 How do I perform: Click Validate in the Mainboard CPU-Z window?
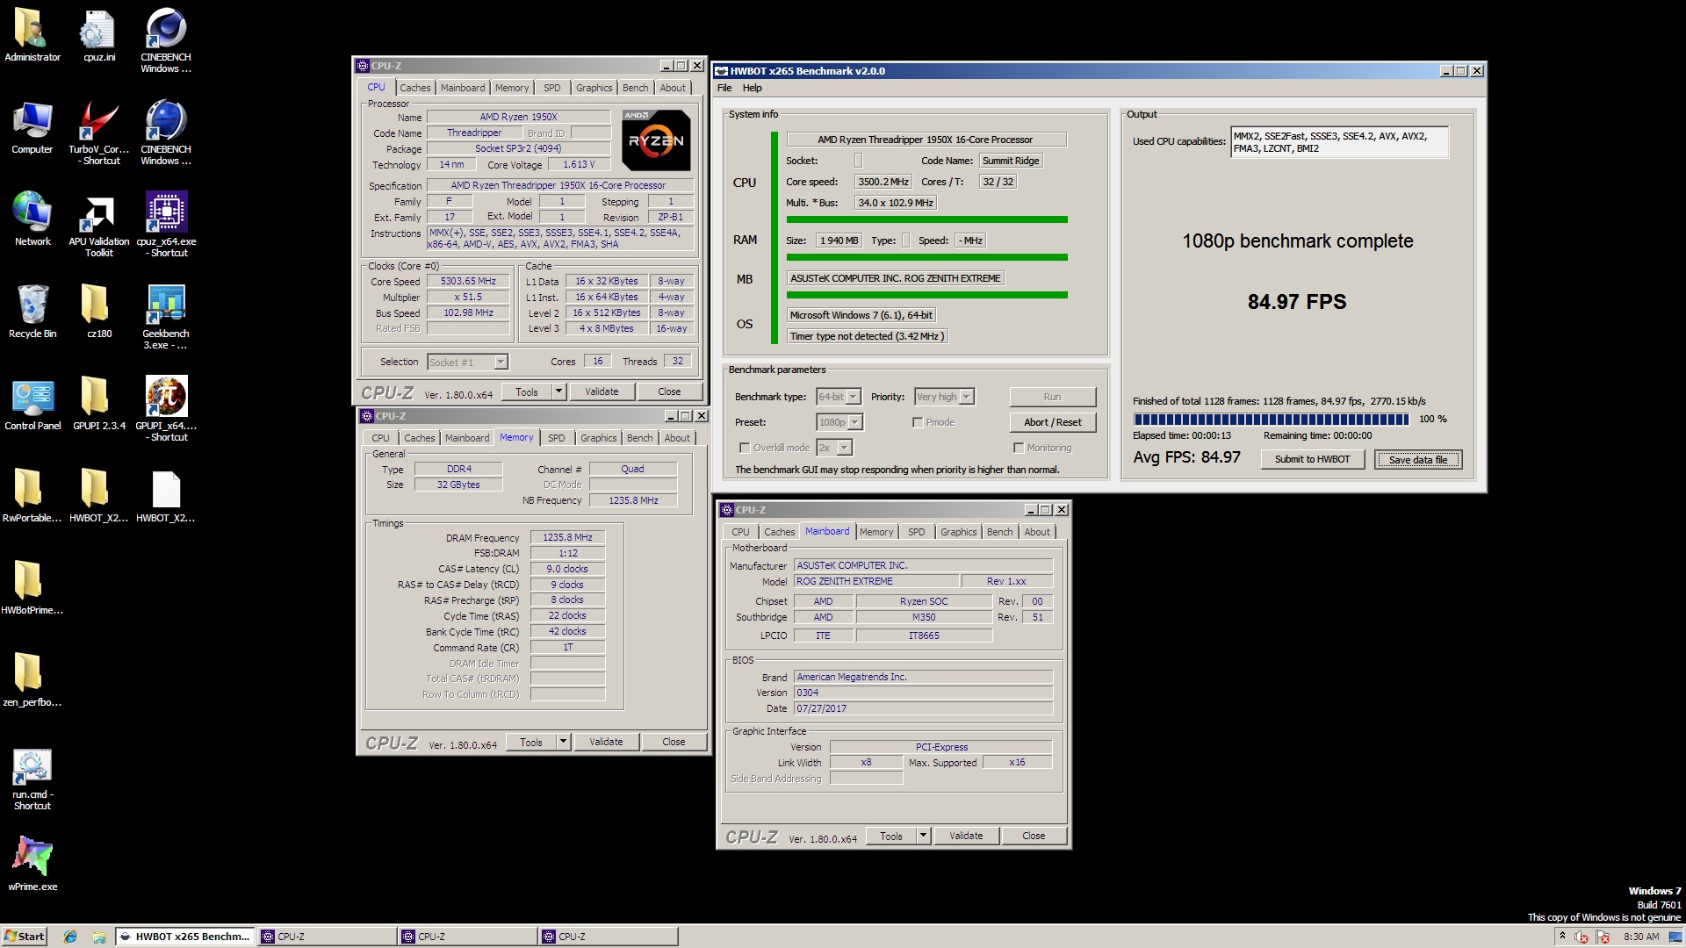(966, 836)
